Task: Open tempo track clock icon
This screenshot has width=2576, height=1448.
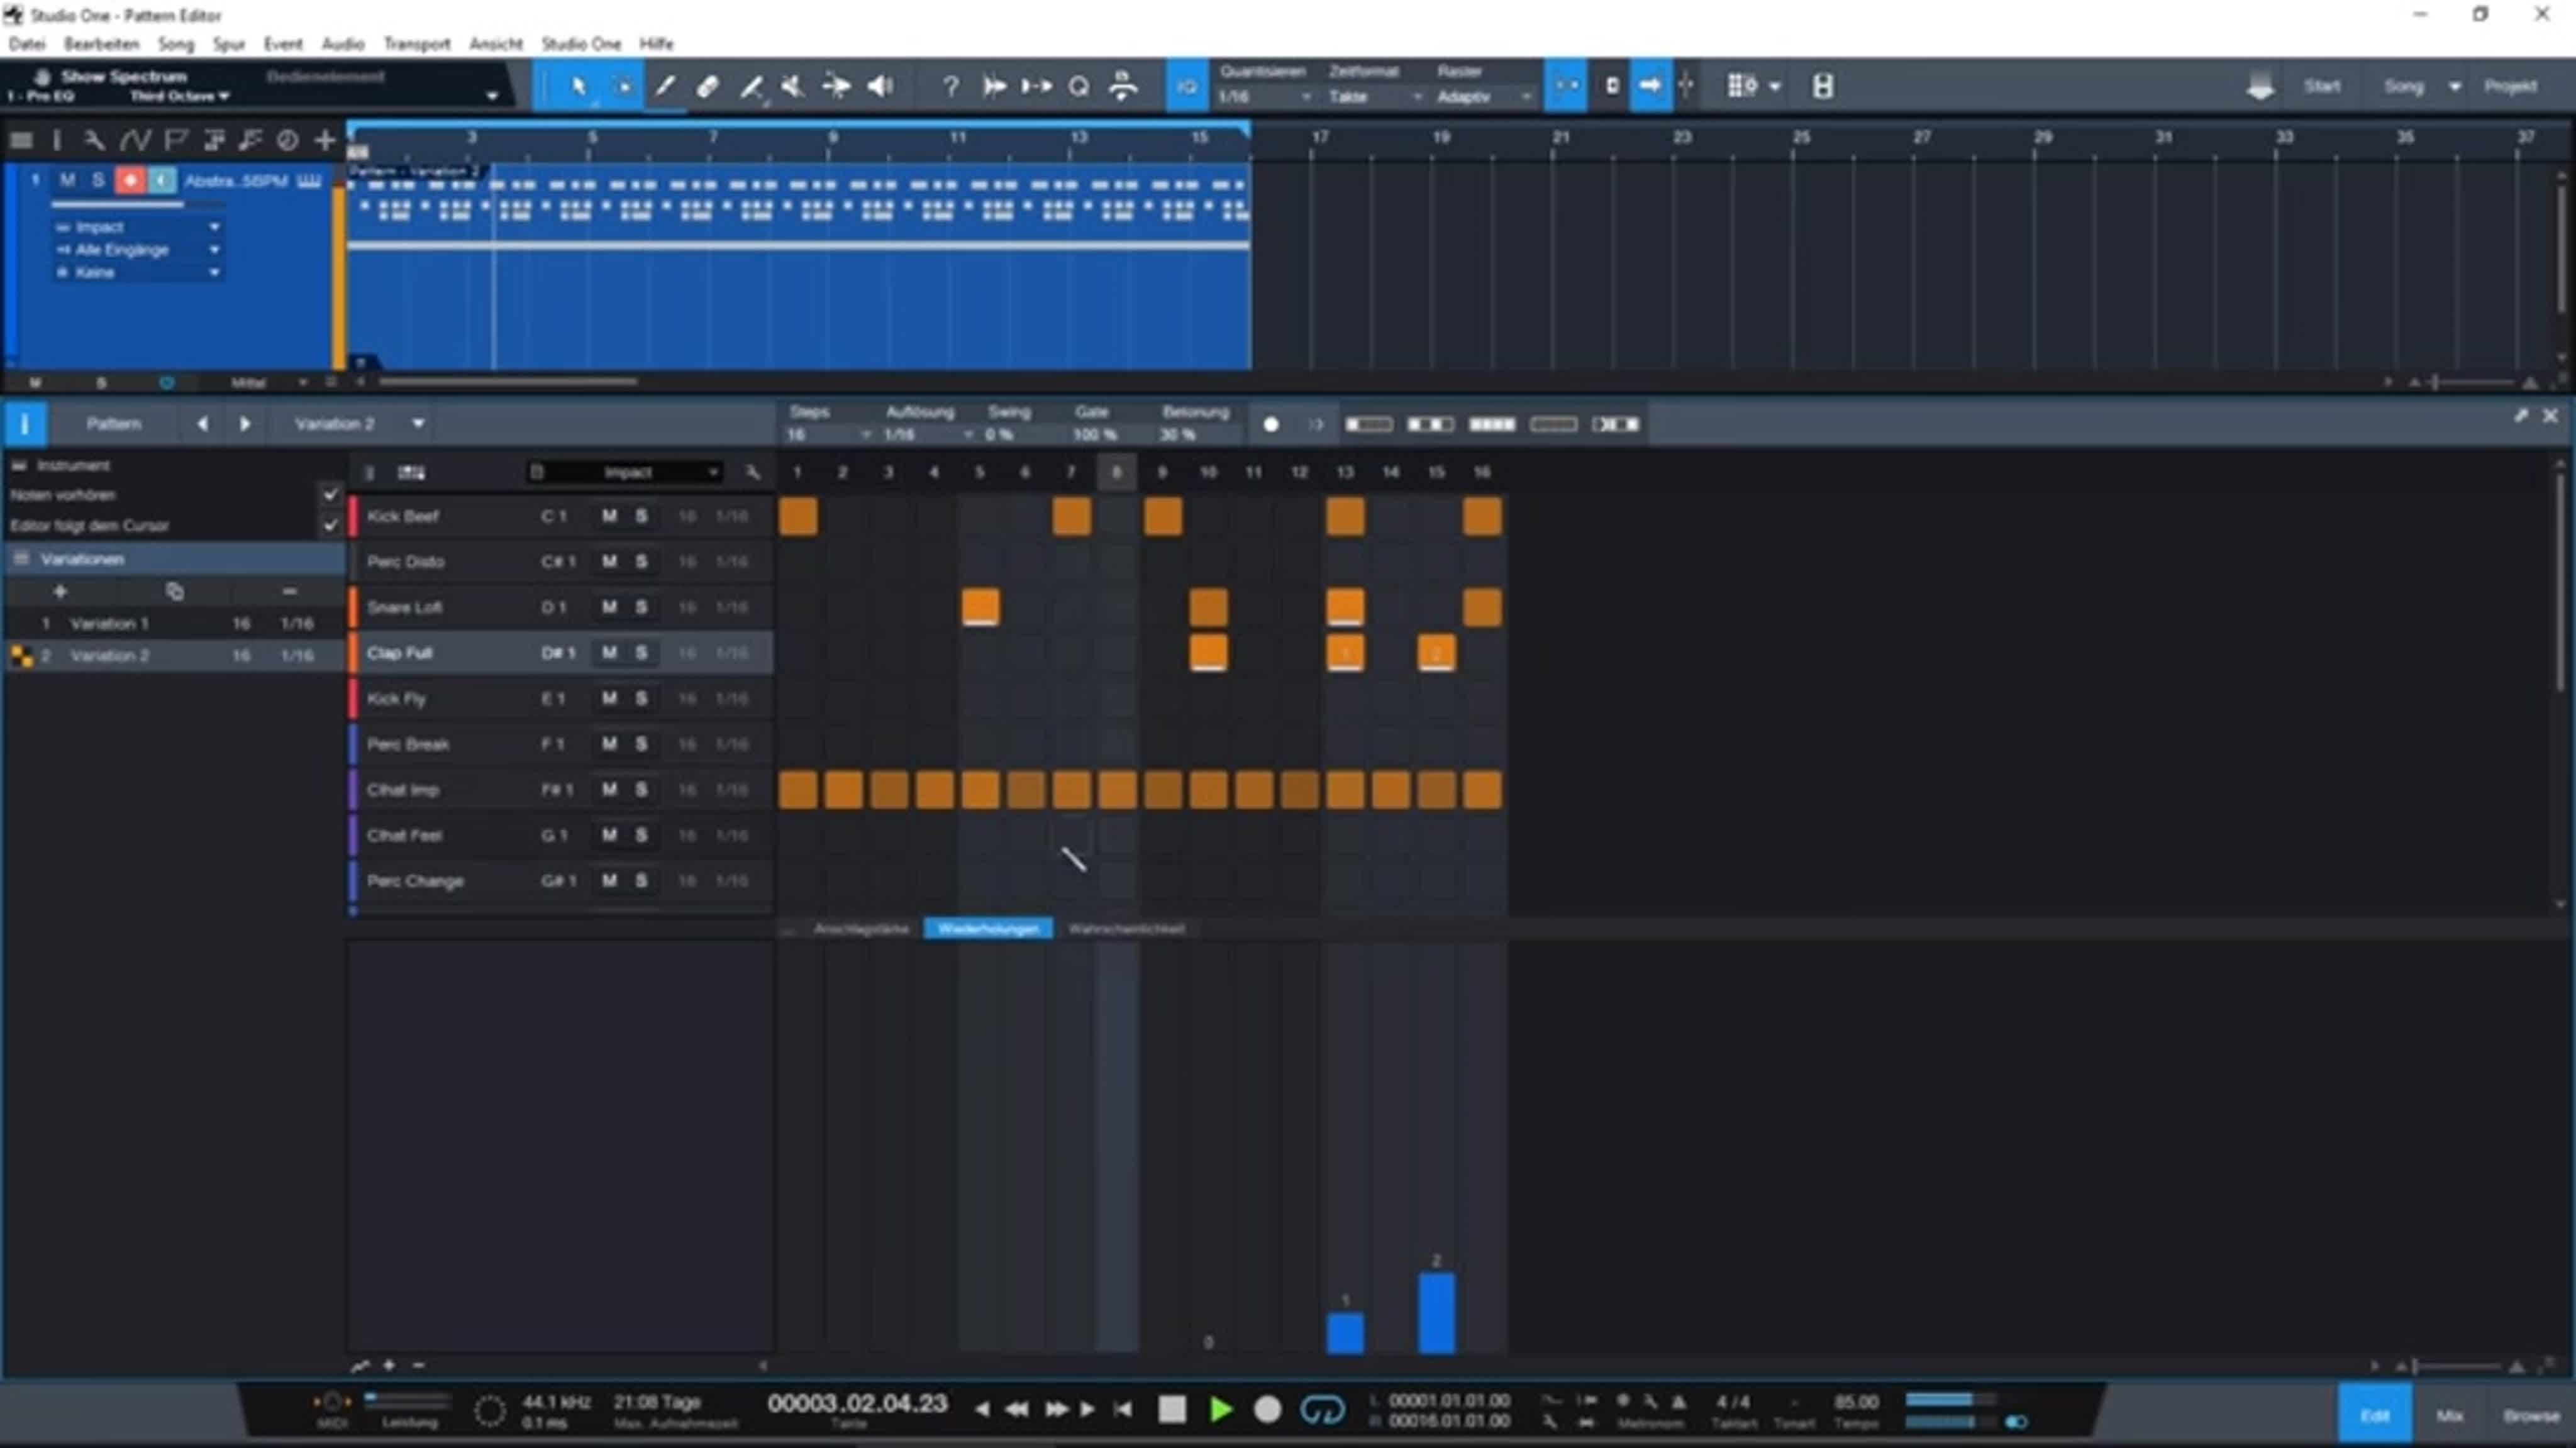Action: pos(287,140)
